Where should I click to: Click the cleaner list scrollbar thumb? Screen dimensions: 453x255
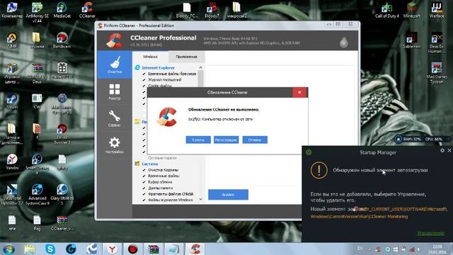pos(200,79)
